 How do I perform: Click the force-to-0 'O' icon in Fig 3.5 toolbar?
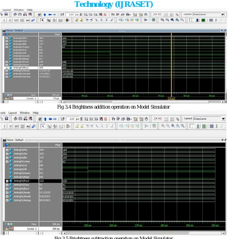coord(11,126)
